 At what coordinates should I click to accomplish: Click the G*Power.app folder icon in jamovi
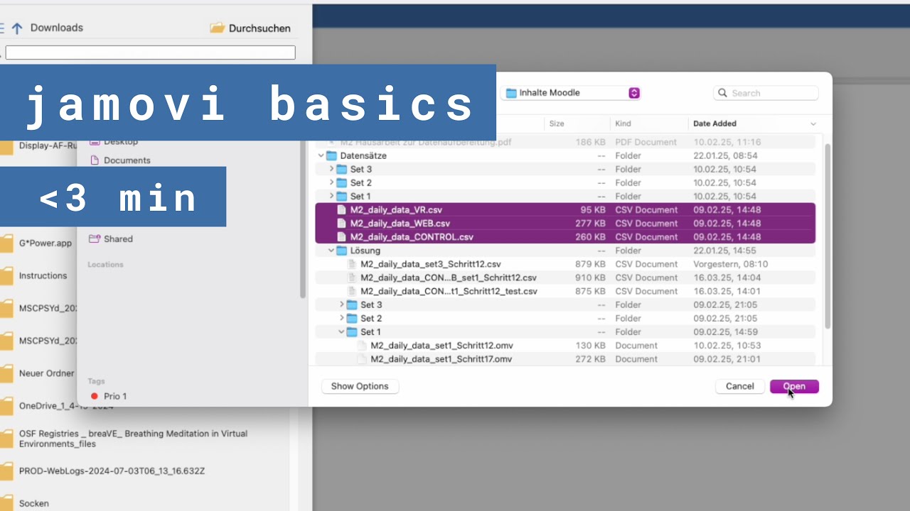coord(6,243)
